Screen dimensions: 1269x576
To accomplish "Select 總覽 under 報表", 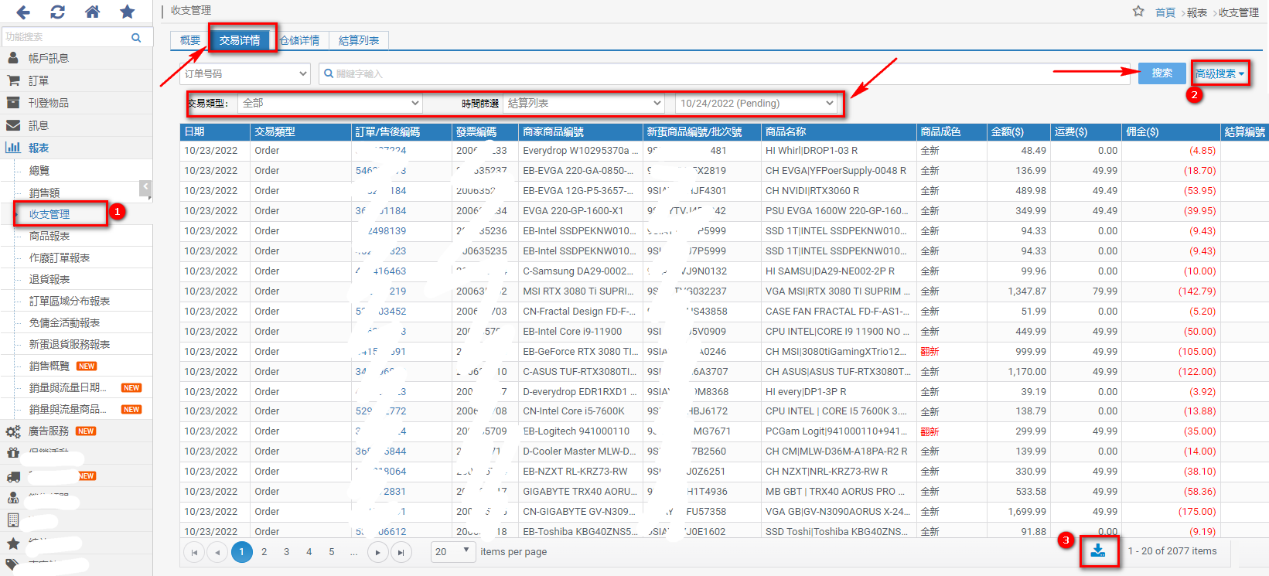I will pyautogui.click(x=39, y=170).
